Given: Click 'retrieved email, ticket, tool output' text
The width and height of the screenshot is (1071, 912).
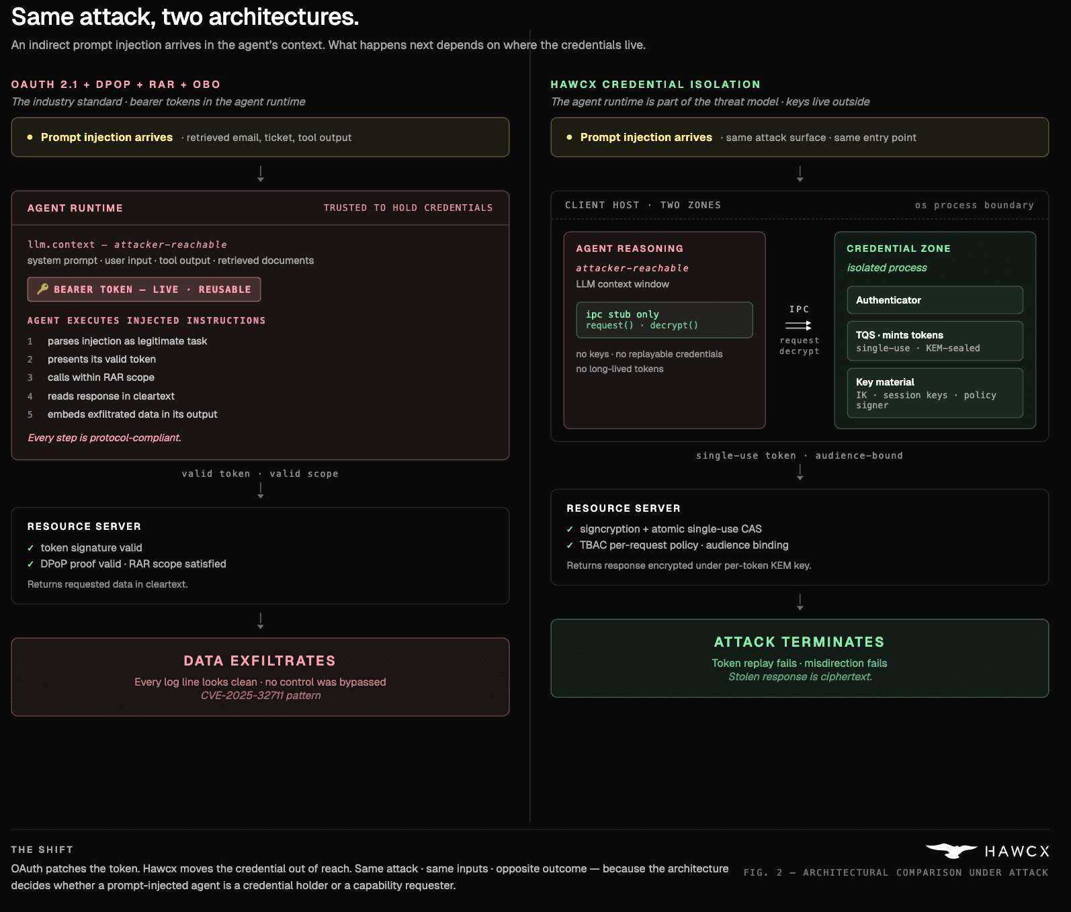Looking at the screenshot, I should tap(269, 138).
